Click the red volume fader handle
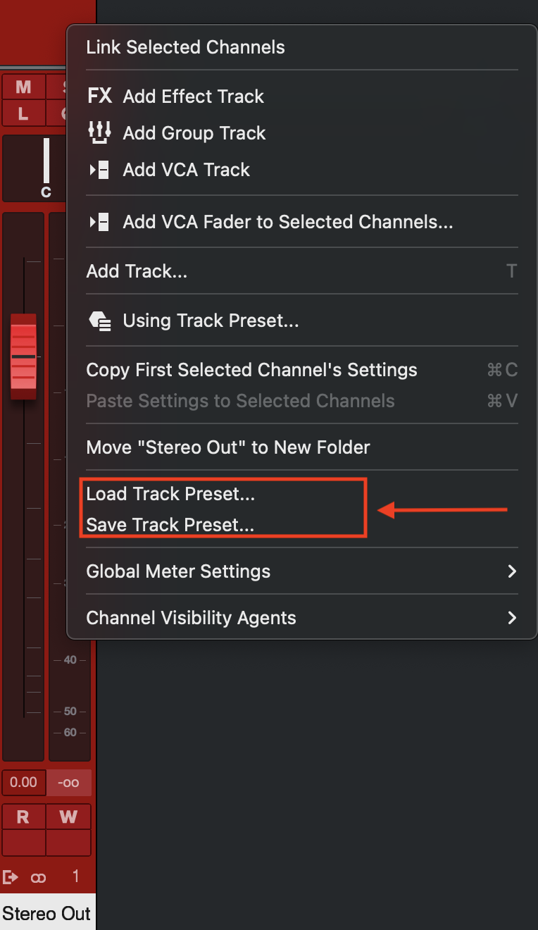This screenshot has width=538, height=930. tap(23, 356)
